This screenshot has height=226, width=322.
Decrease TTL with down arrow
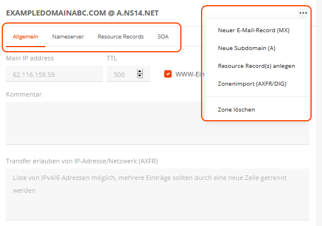pyautogui.click(x=140, y=76)
